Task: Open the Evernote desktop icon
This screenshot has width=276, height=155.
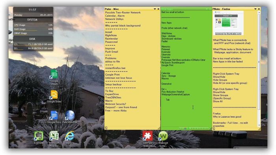Action: (39, 137)
